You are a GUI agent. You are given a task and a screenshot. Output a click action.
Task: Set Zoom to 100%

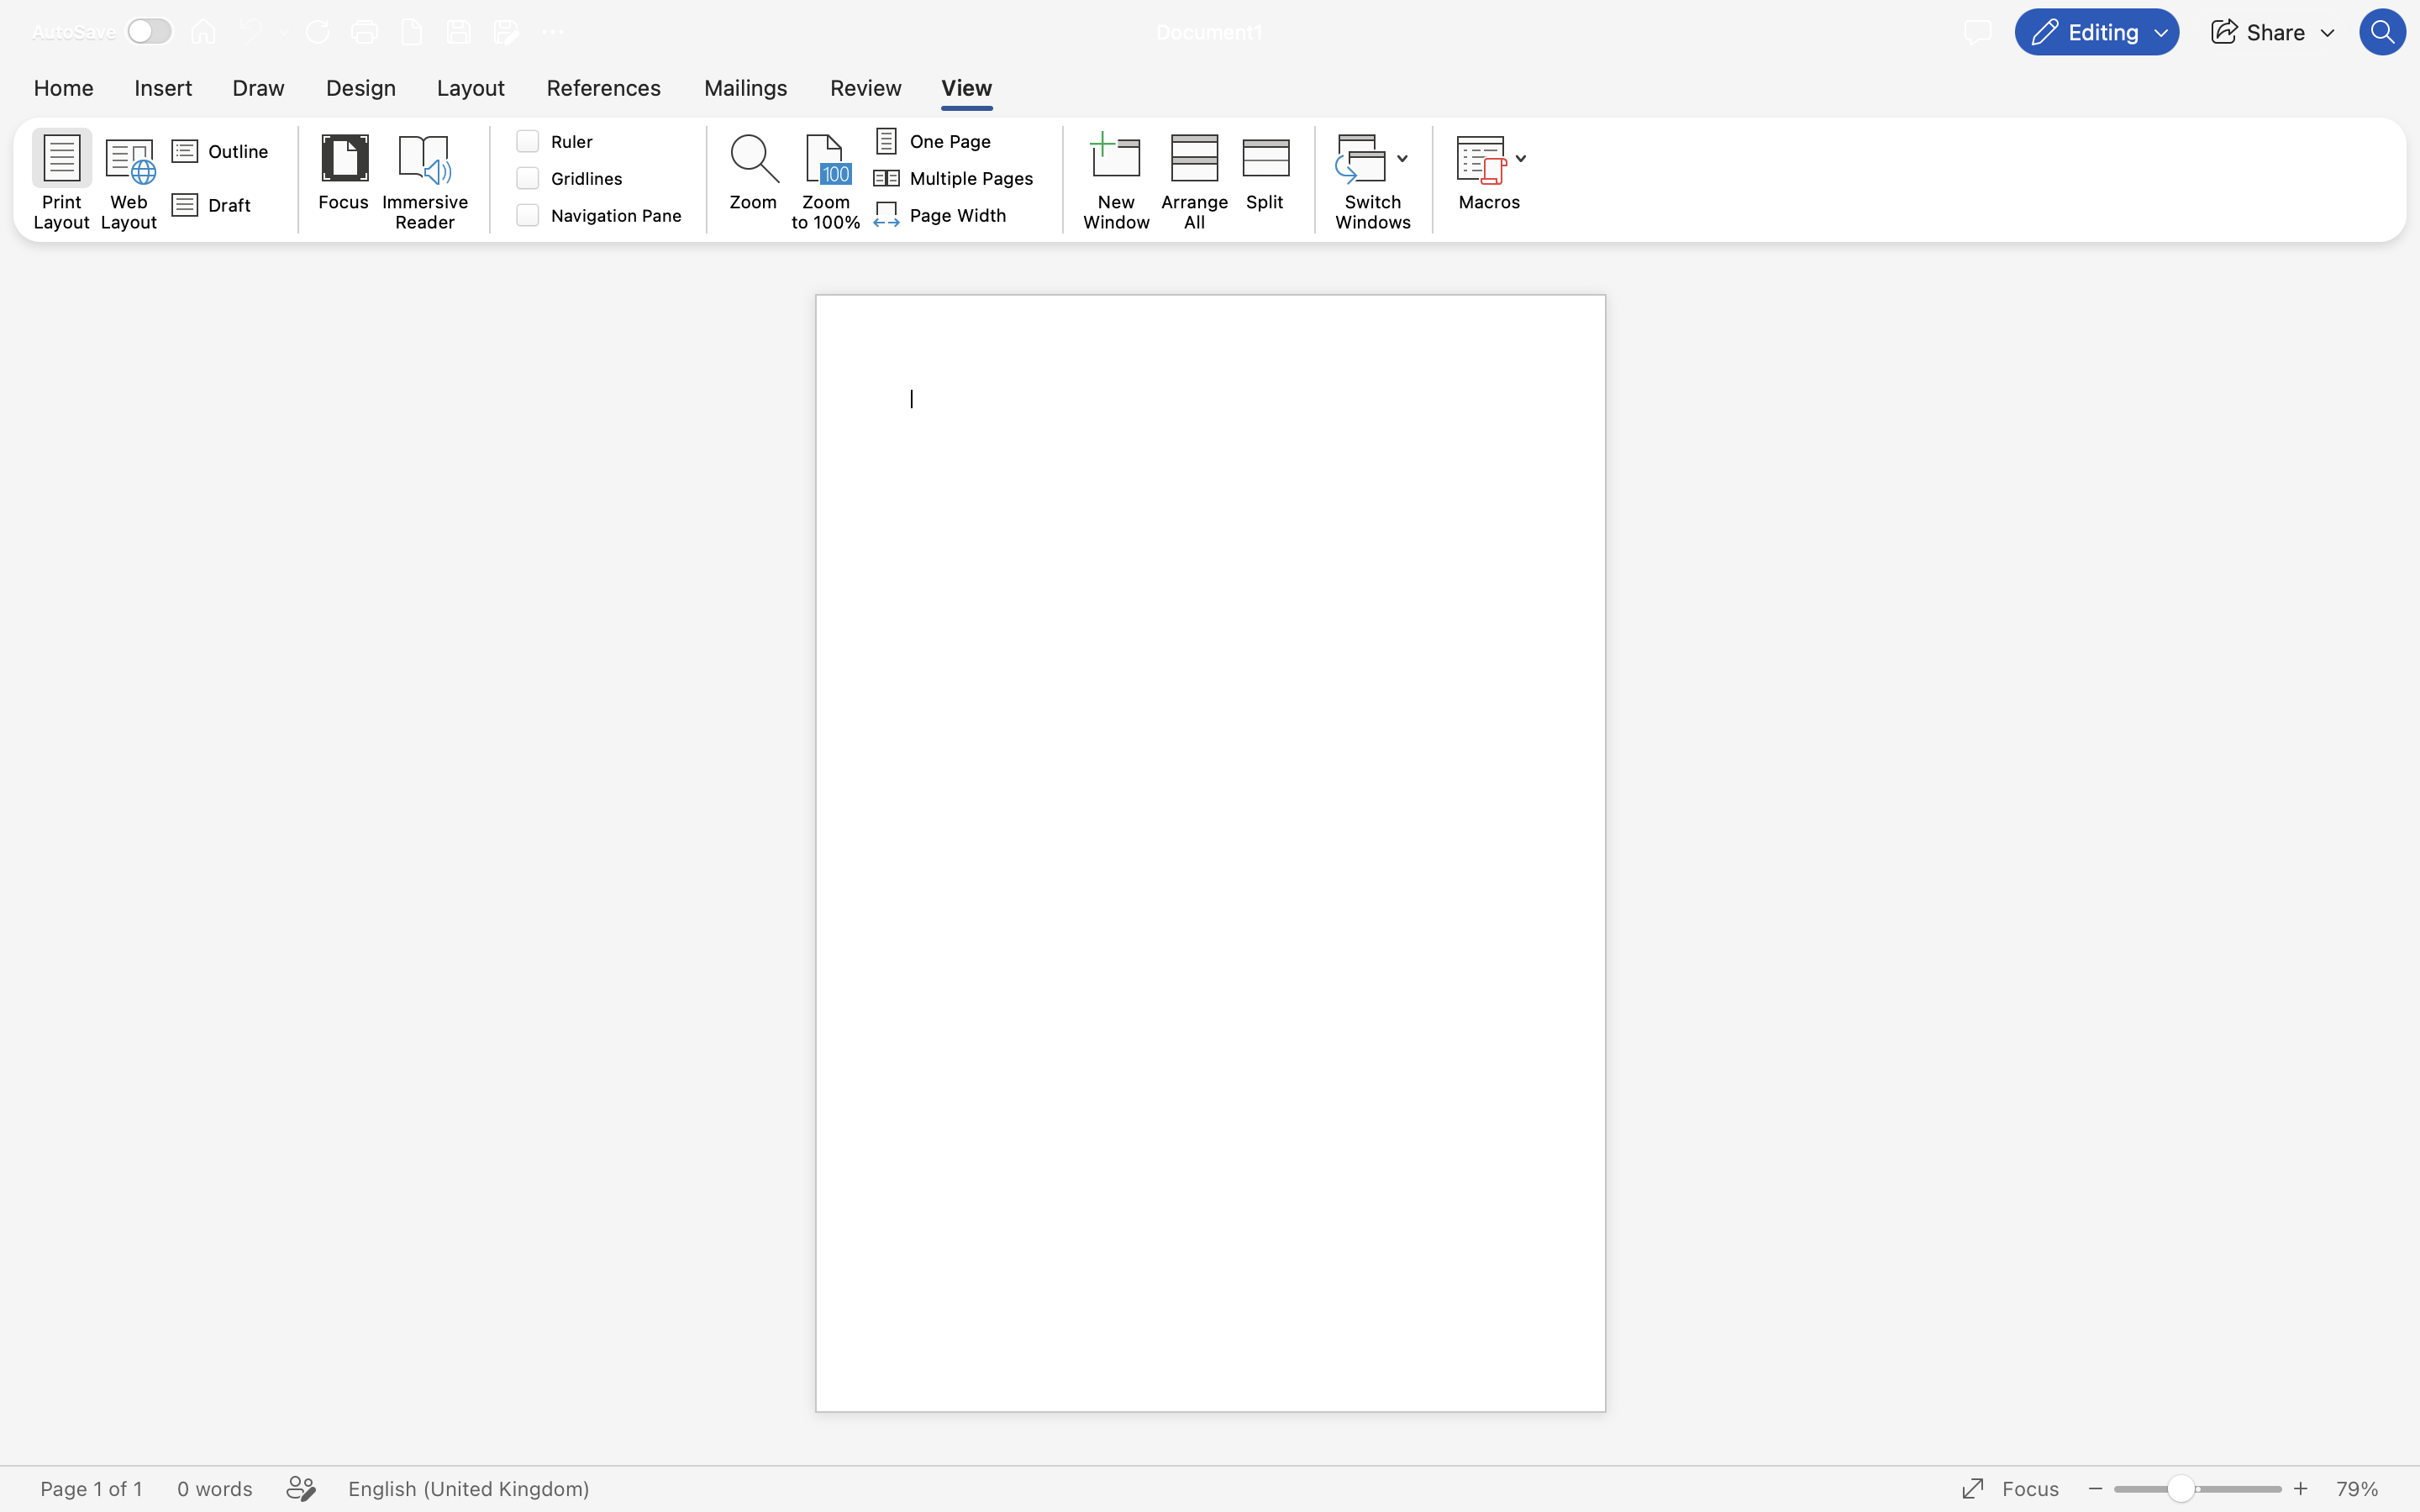[825, 181]
